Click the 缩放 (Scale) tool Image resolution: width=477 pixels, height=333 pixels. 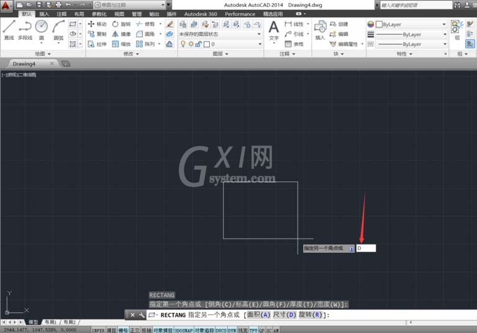[121, 44]
